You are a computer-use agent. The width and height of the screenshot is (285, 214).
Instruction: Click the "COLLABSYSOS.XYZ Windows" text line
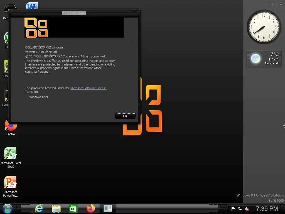pos(44,47)
